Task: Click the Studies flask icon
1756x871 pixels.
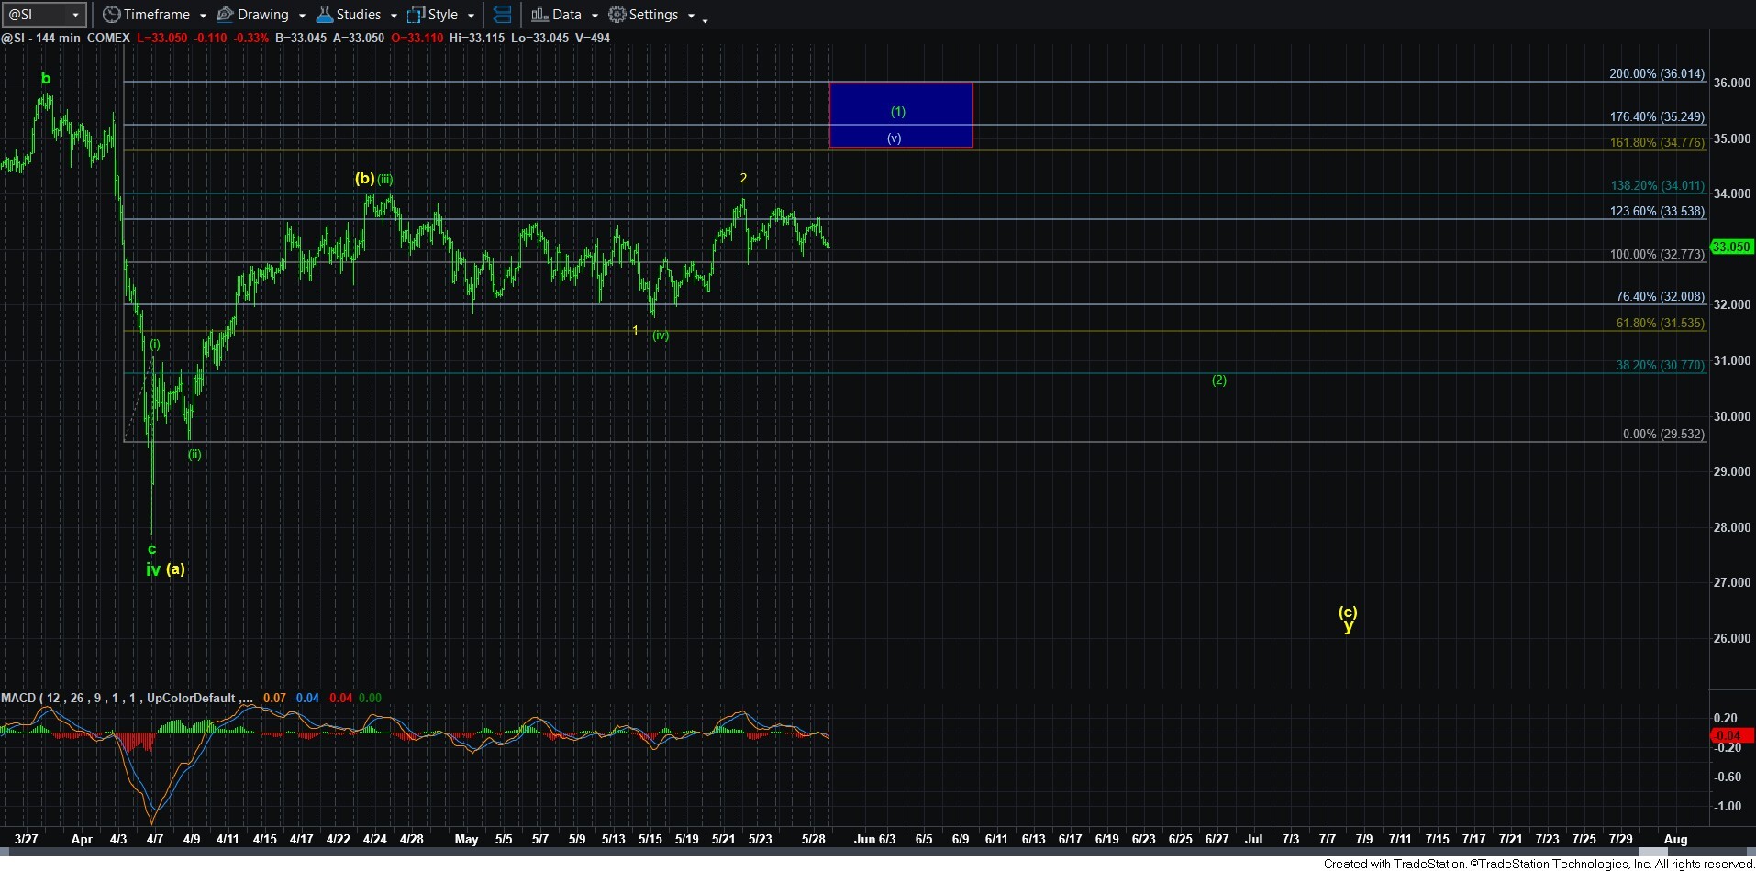Action: (324, 15)
